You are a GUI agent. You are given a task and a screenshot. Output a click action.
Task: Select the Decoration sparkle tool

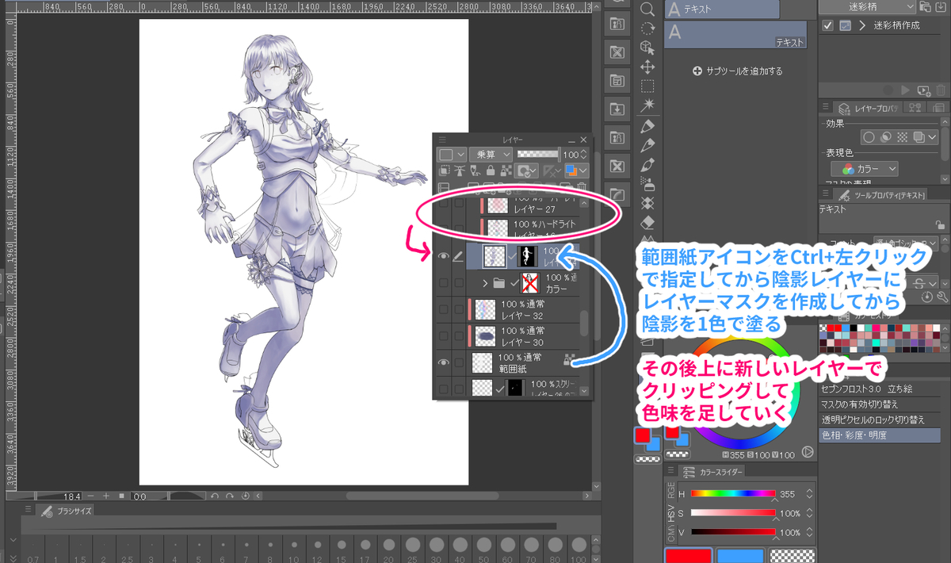coord(647,204)
